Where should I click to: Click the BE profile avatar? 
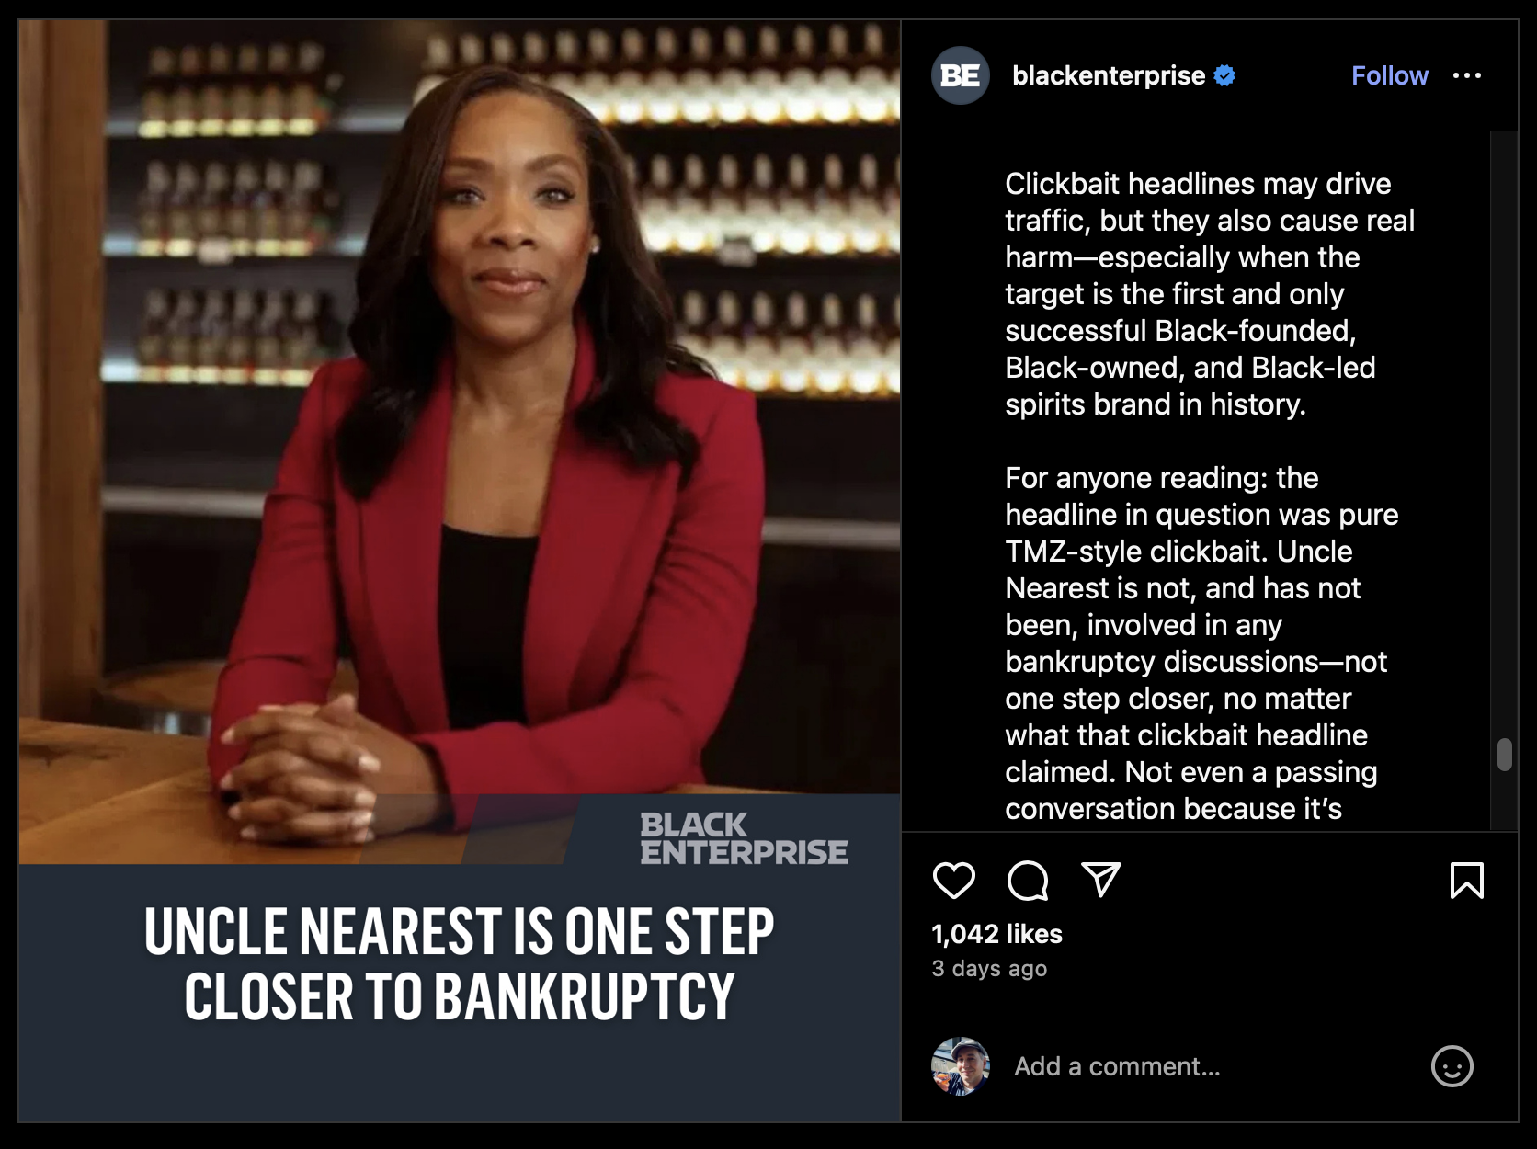coord(960,75)
